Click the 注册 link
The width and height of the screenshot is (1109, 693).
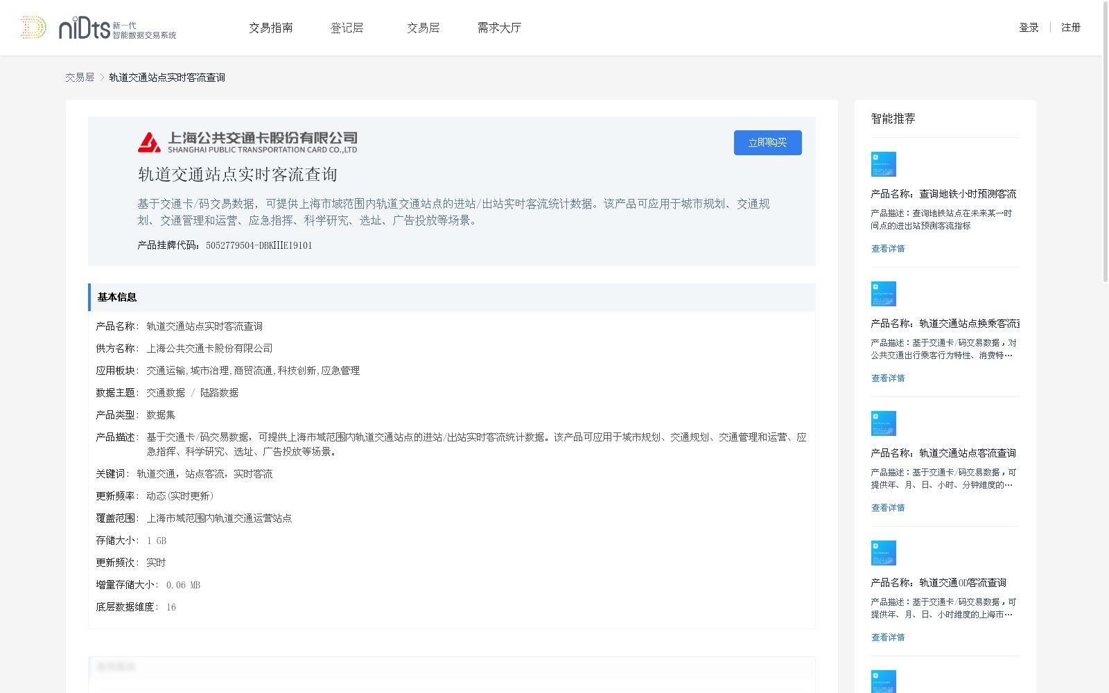coord(1071,28)
